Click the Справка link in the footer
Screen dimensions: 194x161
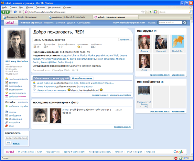151,152
